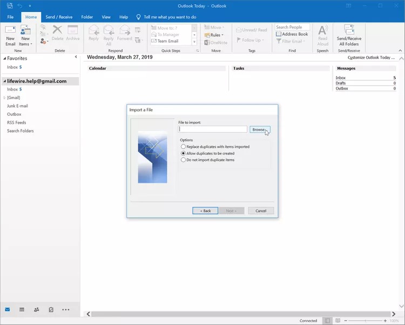405x325 pixels.
Task: Select Replace duplicates with items imported
Action: [183, 147]
